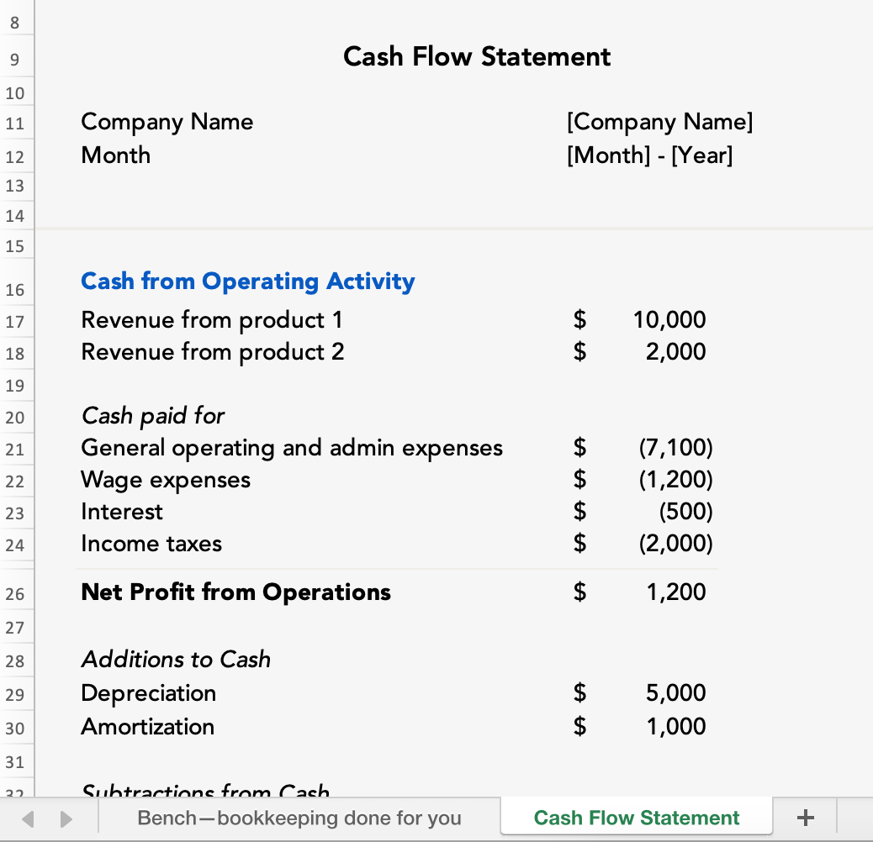Select the Depreciation value 5,000
This screenshot has width=873, height=842.
[x=675, y=693]
